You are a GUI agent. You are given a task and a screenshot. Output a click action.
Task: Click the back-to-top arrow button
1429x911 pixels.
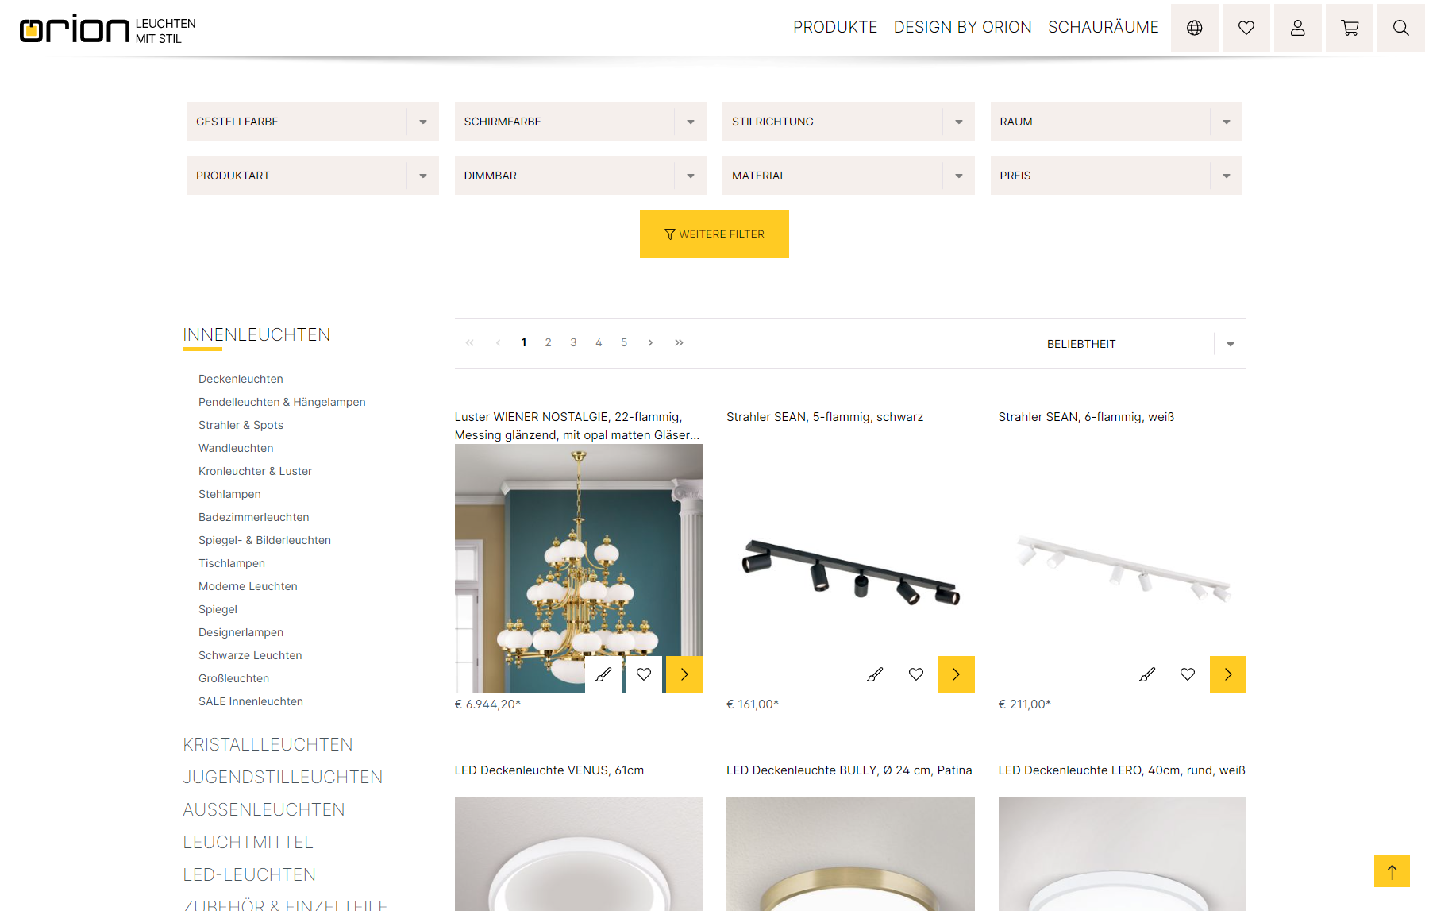click(x=1392, y=871)
